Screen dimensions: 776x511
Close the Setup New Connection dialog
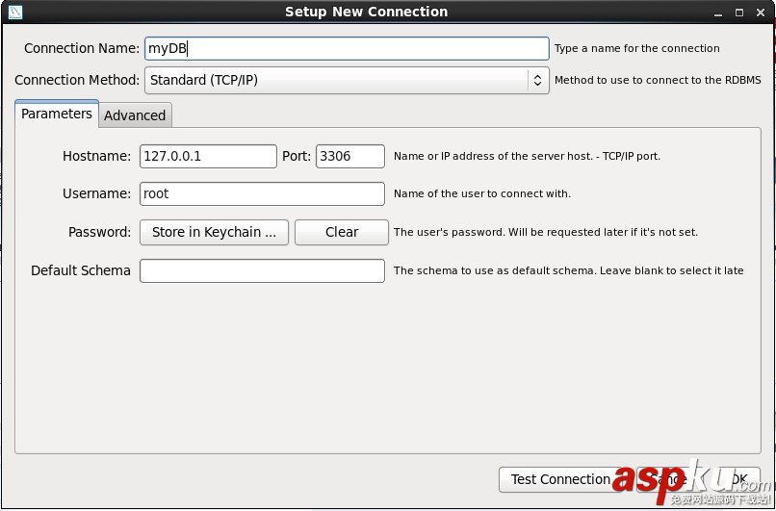click(x=761, y=13)
